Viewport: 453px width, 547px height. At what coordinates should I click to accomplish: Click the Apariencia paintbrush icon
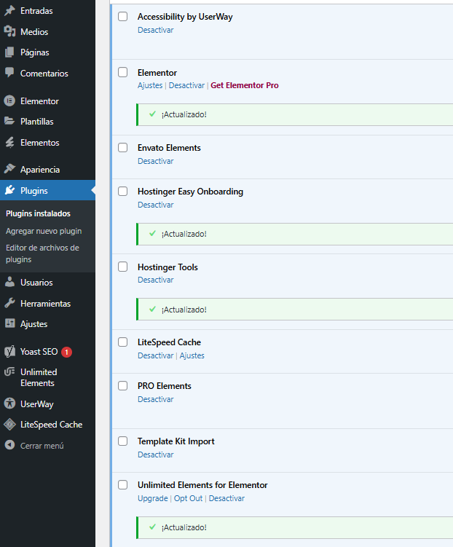click(x=9, y=169)
